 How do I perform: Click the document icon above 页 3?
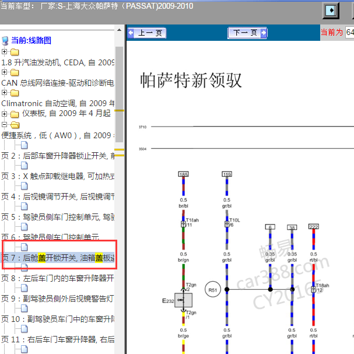pyautogui.click(x=24, y=166)
